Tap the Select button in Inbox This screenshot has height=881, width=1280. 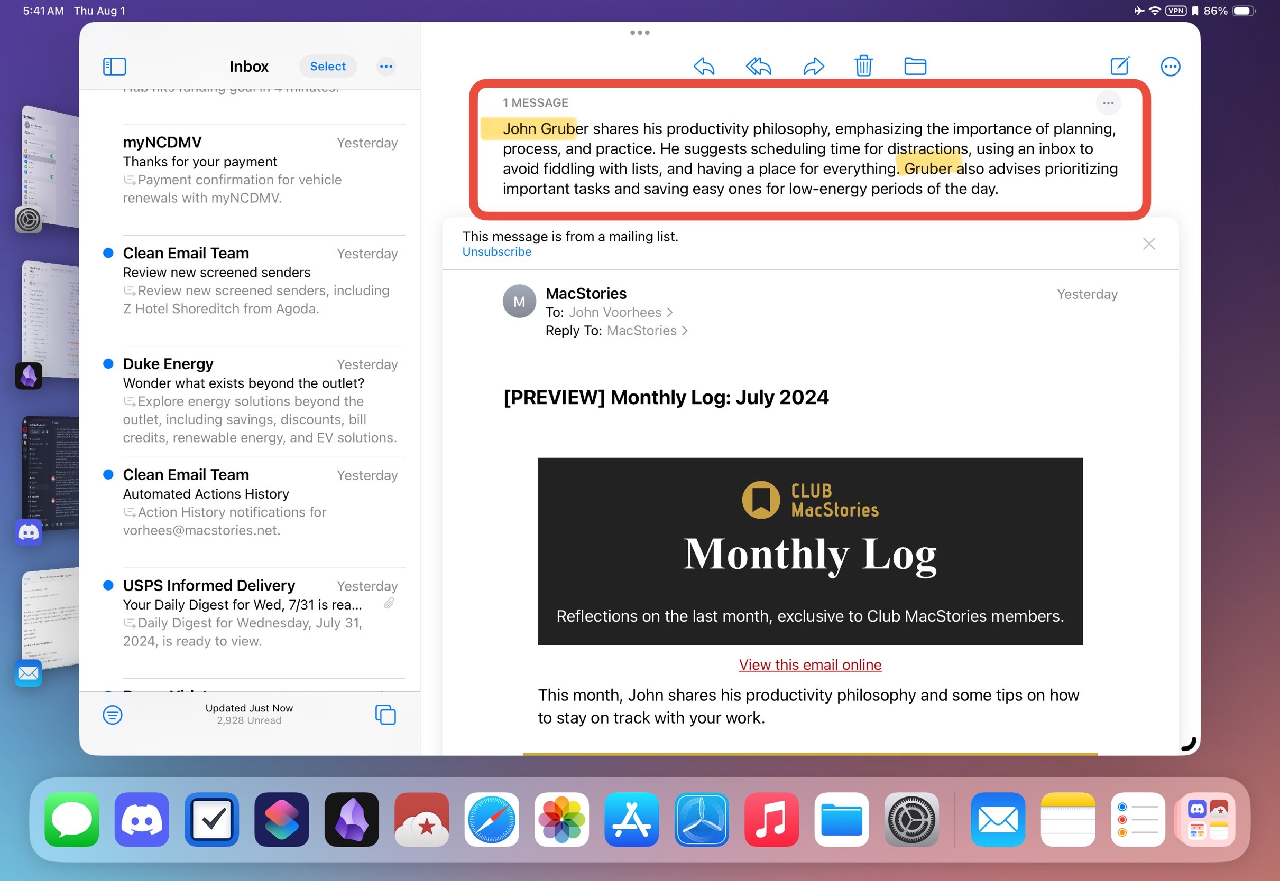pos(328,66)
